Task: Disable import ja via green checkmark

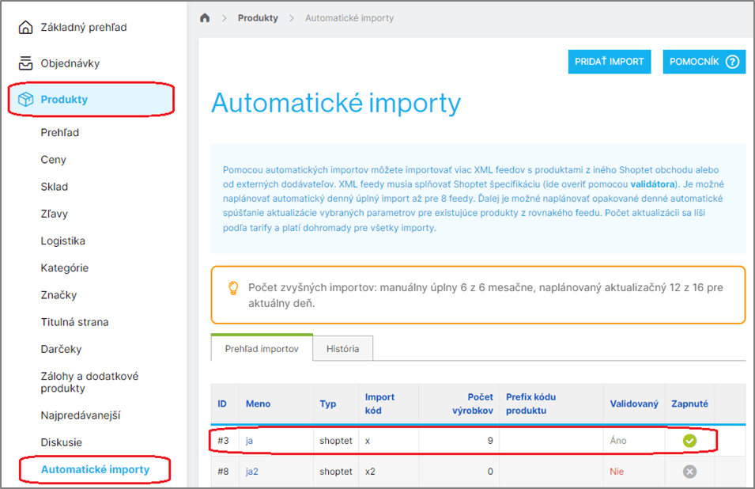Action: pos(689,441)
